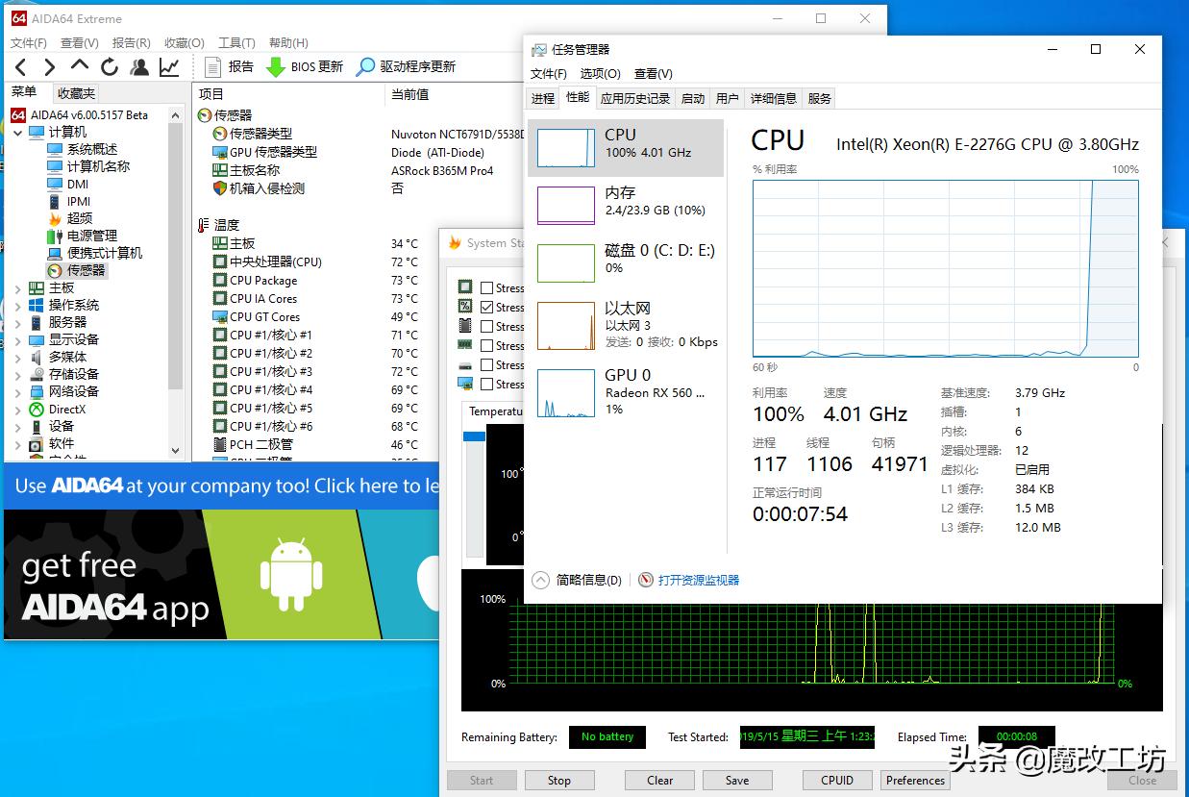This screenshot has width=1189, height=797.
Task: Go up one level in AIDA64 toolbar
Action: click(80, 66)
